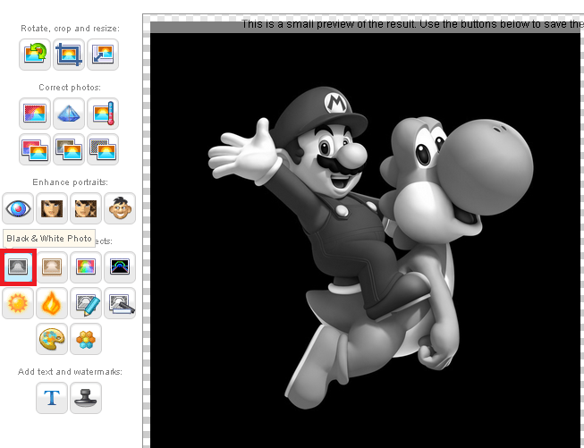The width and height of the screenshot is (584, 448).
Task: Select the red-eye removal eye icon
Action: click(x=18, y=208)
